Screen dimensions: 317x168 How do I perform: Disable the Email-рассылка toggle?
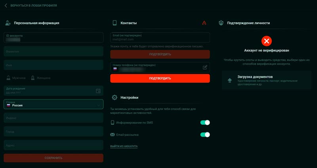pyautogui.click(x=205, y=135)
